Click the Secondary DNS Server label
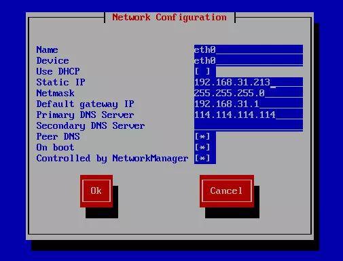Viewport: 343px width, 261px height. (x=90, y=126)
